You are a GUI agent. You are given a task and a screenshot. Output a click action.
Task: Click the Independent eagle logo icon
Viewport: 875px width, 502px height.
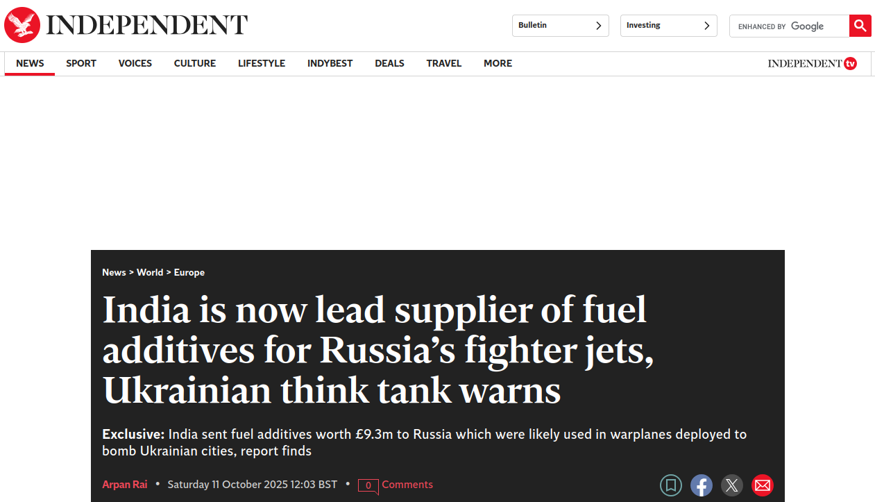pyautogui.click(x=22, y=25)
